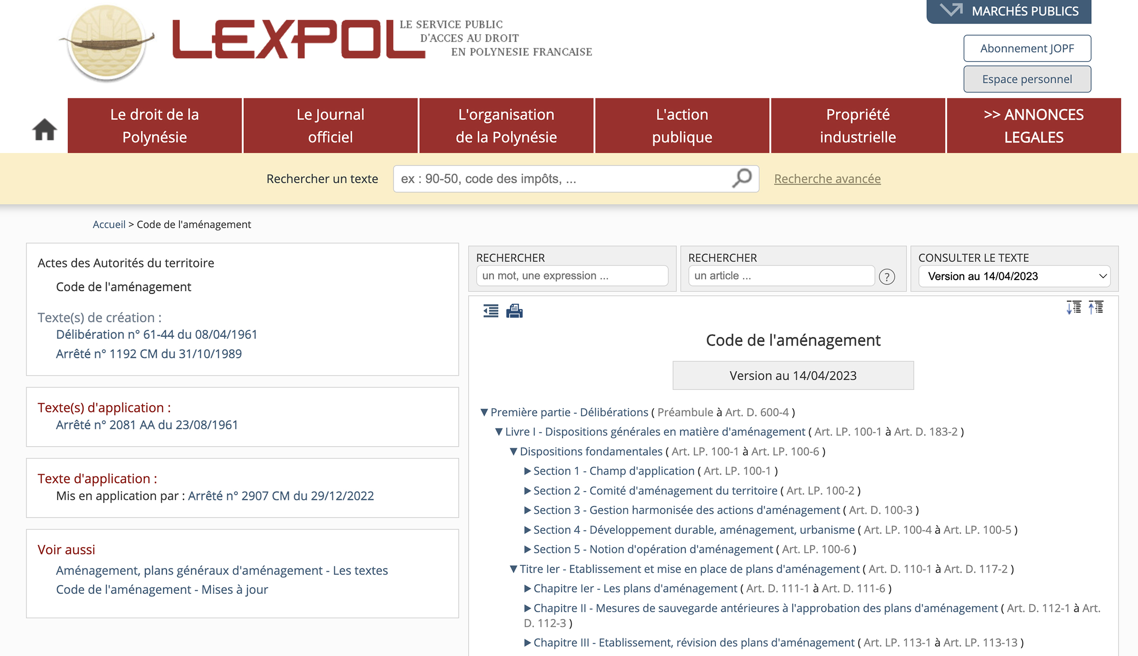This screenshot has height=656, width=1138.
Task: Click the outdent table-of-contents icon
Action: pos(490,311)
